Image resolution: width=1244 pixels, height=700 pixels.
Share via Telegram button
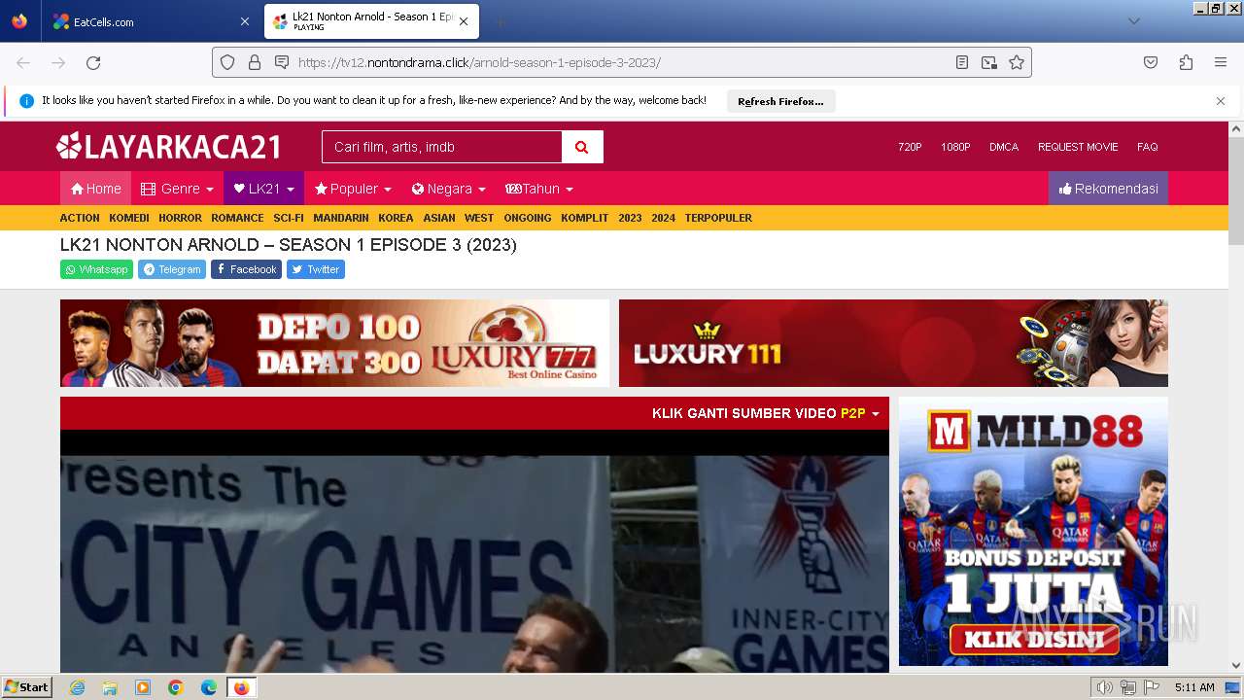[x=172, y=269]
